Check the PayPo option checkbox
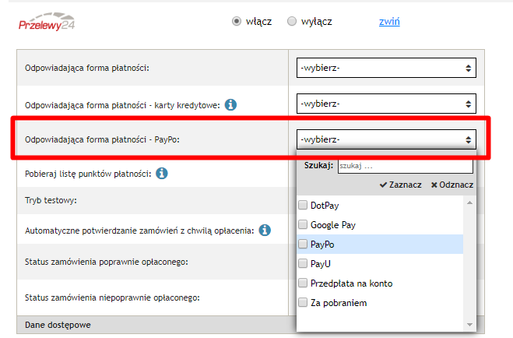This screenshot has width=513, height=338. coord(303,245)
